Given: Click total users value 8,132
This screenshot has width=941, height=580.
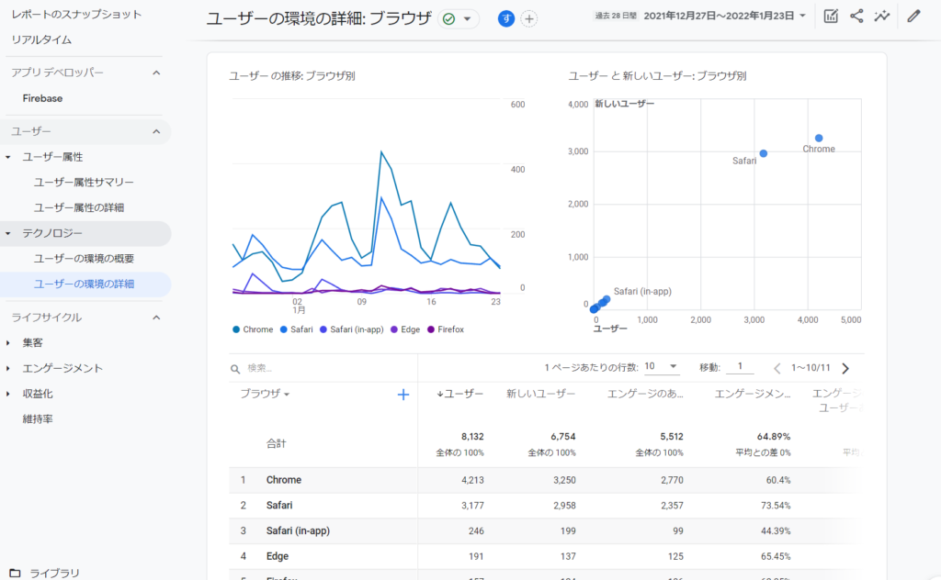Looking at the screenshot, I should point(473,437).
